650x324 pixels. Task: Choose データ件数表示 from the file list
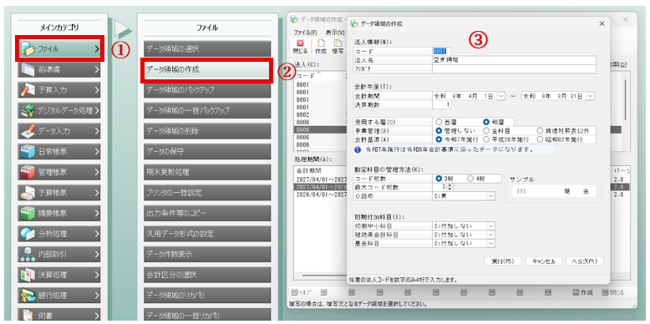(x=207, y=254)
